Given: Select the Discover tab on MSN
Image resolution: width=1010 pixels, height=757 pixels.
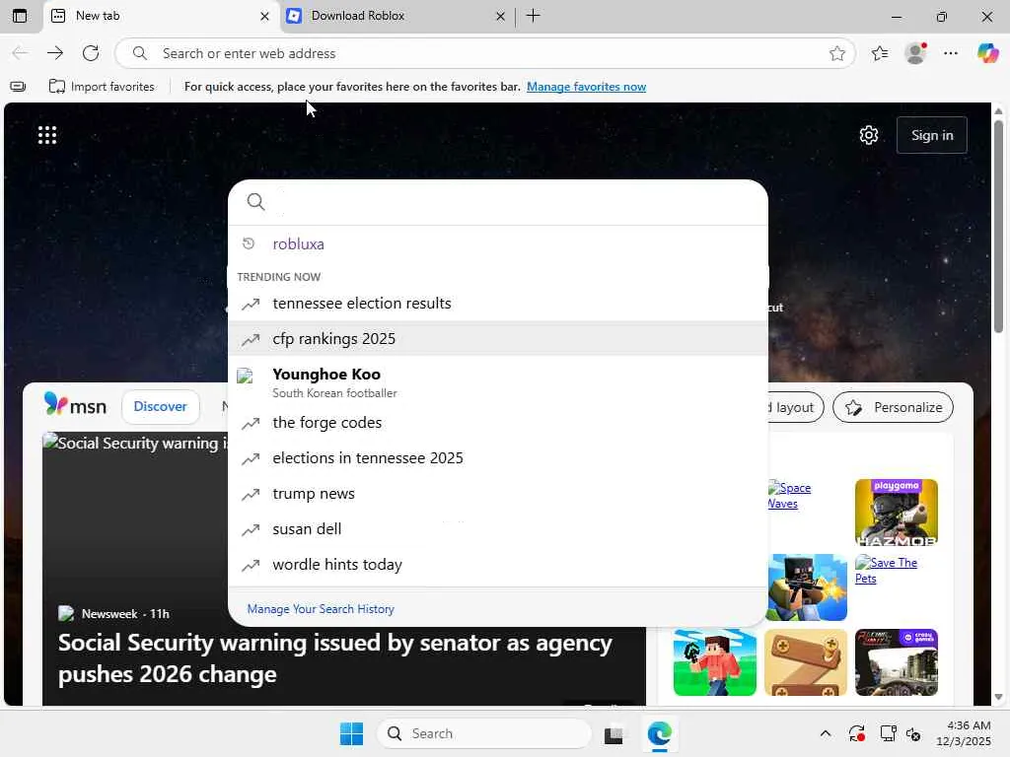Looking at the screenshot, I should (x=161, y=407).
